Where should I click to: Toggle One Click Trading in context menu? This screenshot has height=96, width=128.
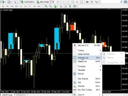point(87,90)
